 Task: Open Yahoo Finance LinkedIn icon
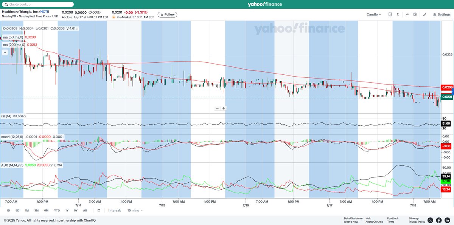(x=447, y=220)
